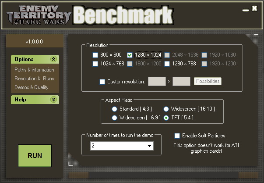Click the Options header bar
This screenshot has width=264, height=183.
click(35, 59)
